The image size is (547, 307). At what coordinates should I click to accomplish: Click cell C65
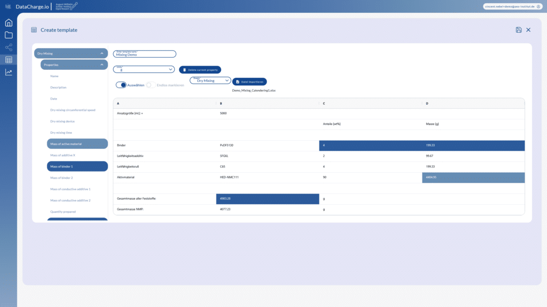[x=268, y=167]
